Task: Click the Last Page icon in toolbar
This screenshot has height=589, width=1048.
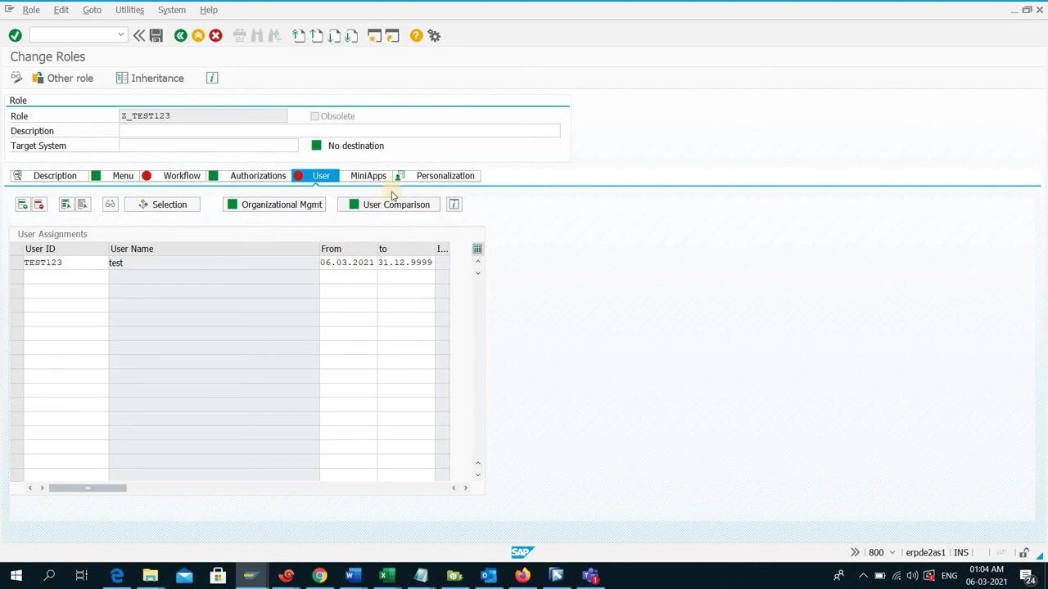Action: point(351,35)
